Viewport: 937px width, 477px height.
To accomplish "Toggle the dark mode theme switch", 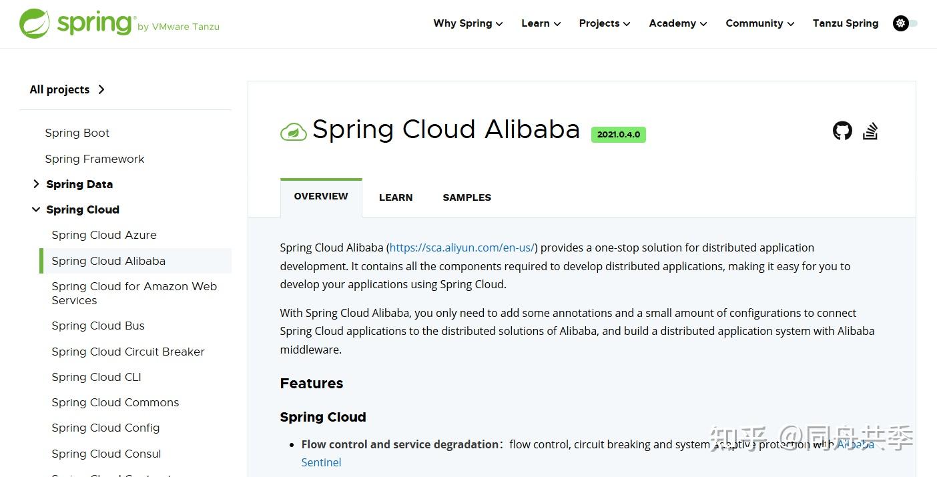I will pos(905,23).
